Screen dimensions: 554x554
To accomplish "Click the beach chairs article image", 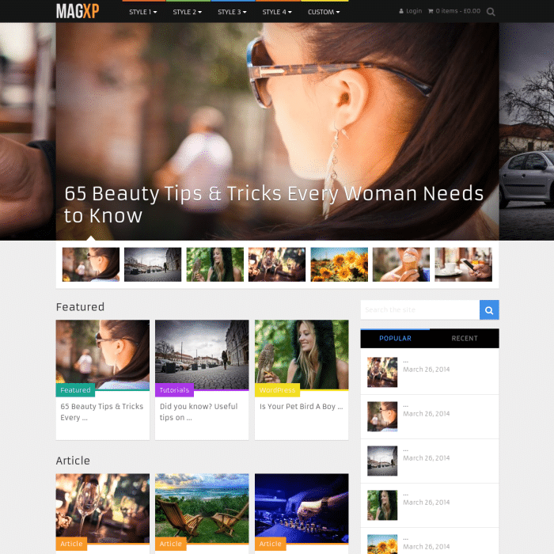I will (x=202, y=507).
